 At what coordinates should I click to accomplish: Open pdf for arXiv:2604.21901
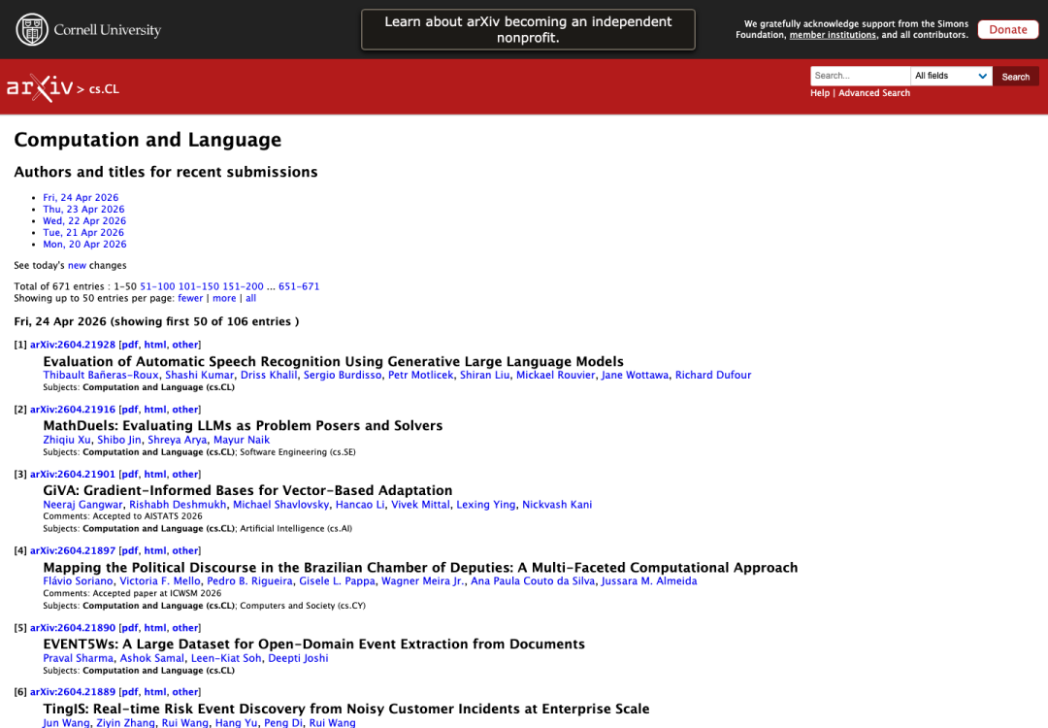point(130,474)
